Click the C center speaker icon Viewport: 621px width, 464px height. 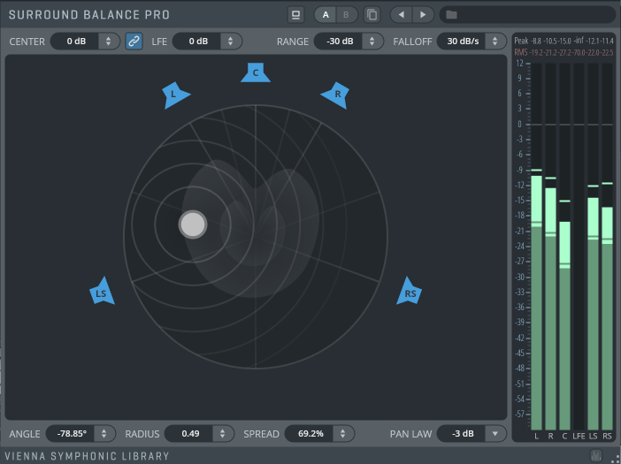[x=256, y=72]
